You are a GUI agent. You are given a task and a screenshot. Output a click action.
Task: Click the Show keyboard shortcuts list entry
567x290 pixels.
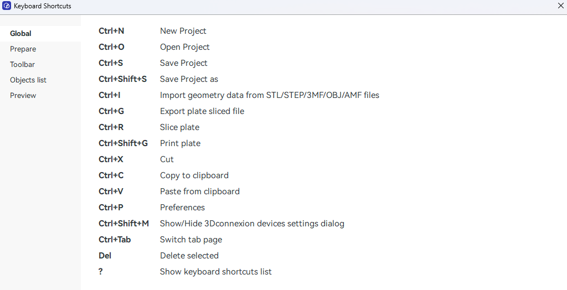point(215,272)
